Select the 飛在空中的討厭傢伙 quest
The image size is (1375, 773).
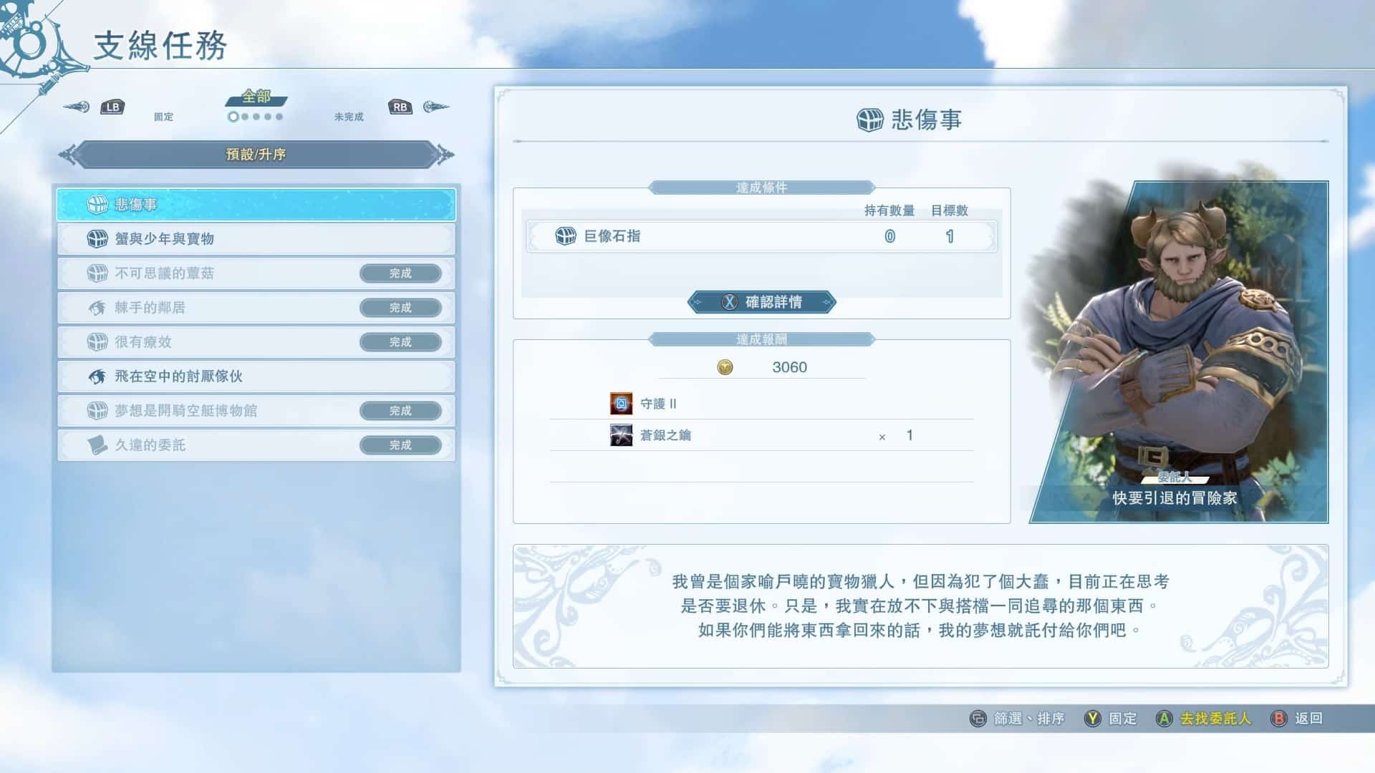click(x=256, y=376)
